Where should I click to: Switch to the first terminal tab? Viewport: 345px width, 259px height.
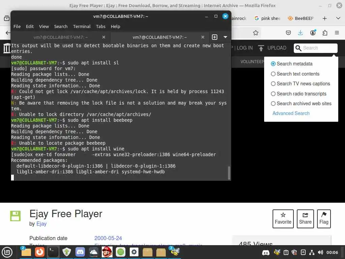pyautogui.click(x=61, y=37)
